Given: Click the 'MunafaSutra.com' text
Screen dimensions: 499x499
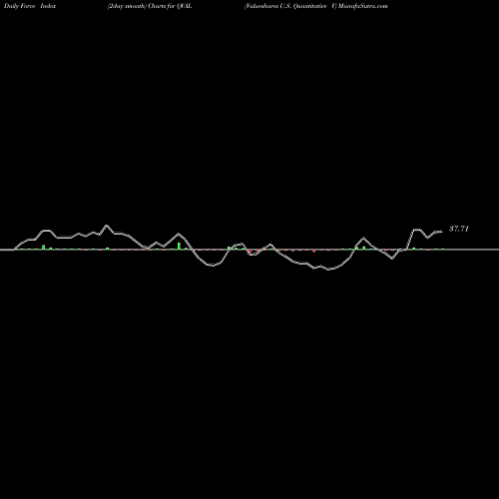Looking at the screenshot, I should tap(363, 6).
